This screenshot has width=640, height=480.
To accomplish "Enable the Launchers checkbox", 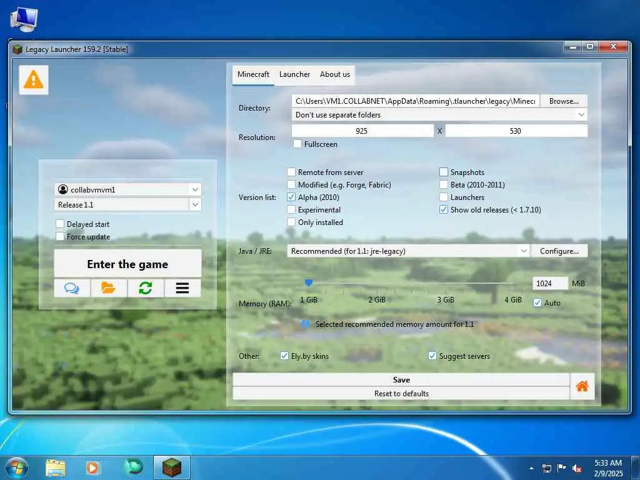I will point(443,197).
